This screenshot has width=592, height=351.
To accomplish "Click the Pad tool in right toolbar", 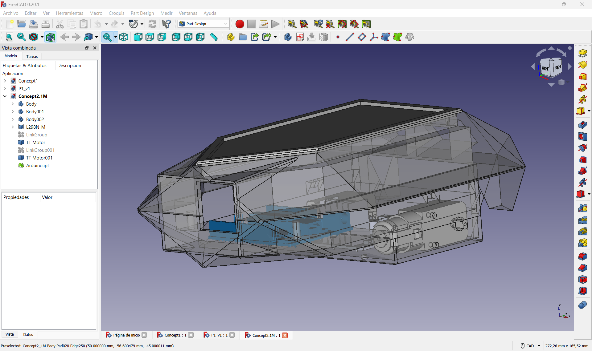I will (582, 53).
